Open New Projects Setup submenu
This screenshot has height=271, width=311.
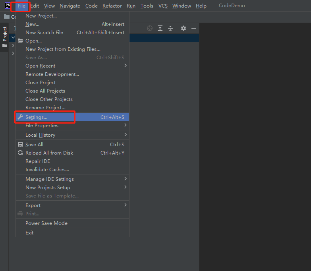click(x=72, y=187)
